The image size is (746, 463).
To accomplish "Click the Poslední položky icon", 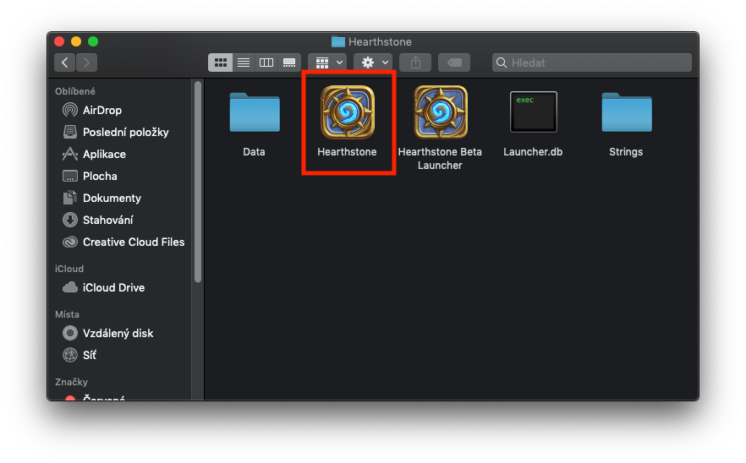I will point(70,132).
